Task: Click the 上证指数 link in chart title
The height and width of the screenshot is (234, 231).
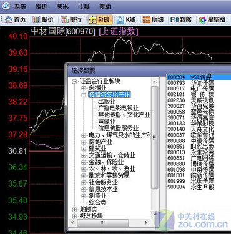Action: coord(119,32)
